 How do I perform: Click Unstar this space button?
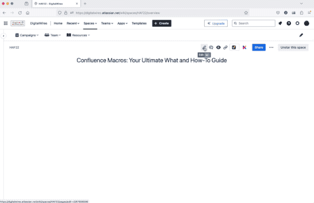pyautogui.click(x=293, y=48)
